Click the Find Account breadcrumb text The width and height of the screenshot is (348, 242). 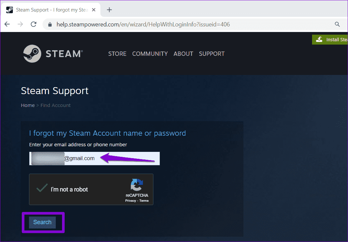pos(55,105)
